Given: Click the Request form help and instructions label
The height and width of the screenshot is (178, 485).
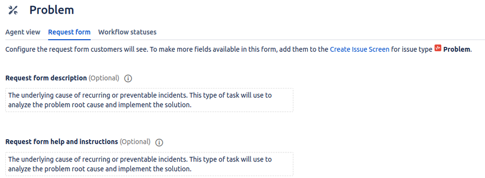Looking at the screenshot, I should pos(62,142).
